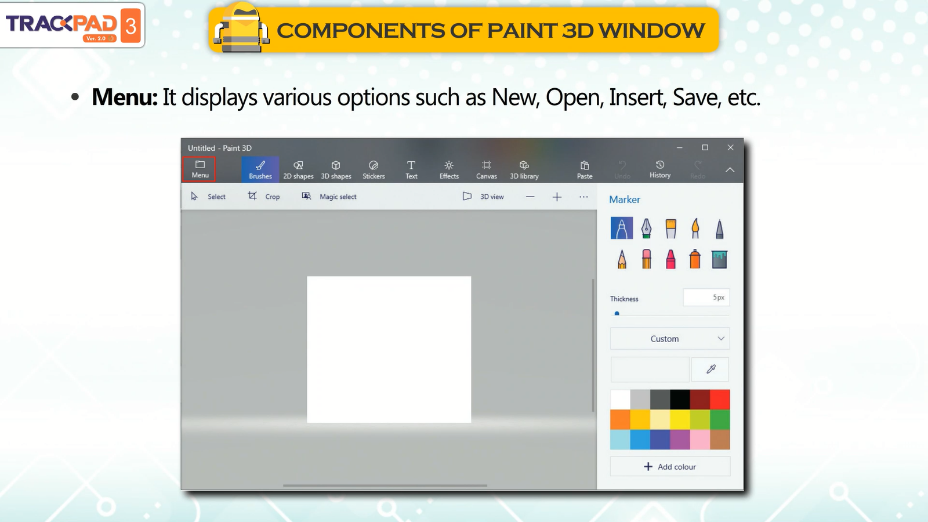Screen dimensions: 928x522
Task: Maximize the Paint 3D window
Action: point(705,147)
